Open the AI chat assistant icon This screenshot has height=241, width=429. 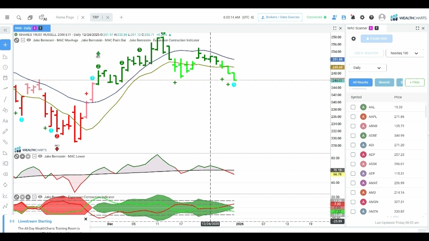point(43,17)
